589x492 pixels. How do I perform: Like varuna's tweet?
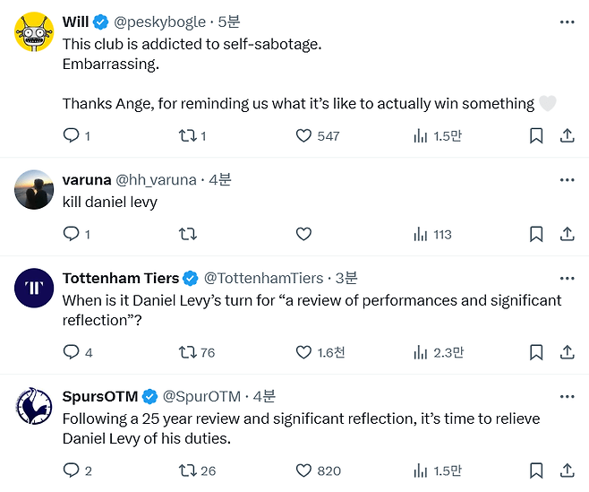[x=303, y=234]
